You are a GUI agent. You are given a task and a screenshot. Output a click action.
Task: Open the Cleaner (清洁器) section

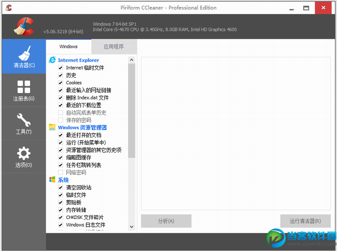[x=24, y=56]
